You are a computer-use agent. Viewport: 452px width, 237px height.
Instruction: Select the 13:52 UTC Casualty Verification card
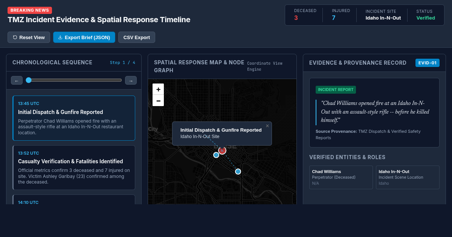[x=74, y=167]
